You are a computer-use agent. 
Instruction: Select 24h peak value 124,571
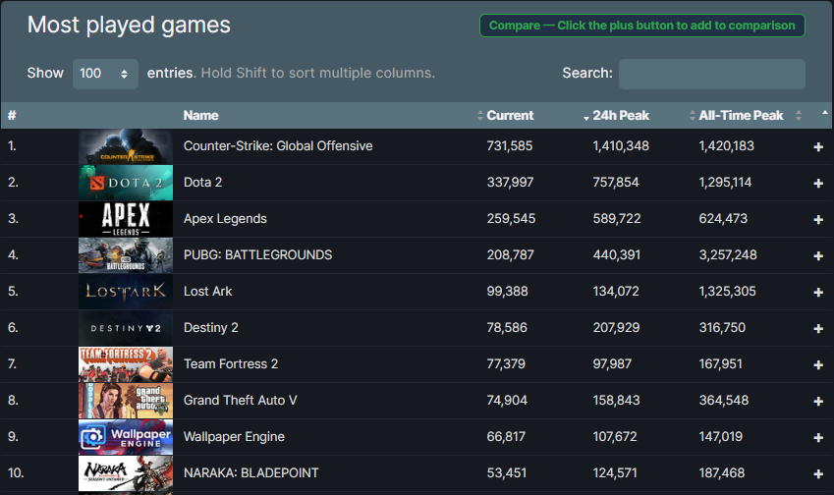[x=615, y=473]
